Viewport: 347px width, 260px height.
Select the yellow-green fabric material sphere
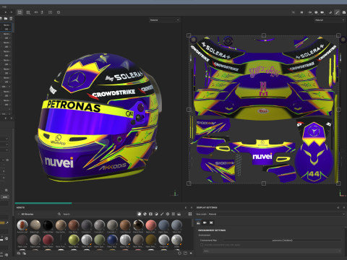click(74, 240)
